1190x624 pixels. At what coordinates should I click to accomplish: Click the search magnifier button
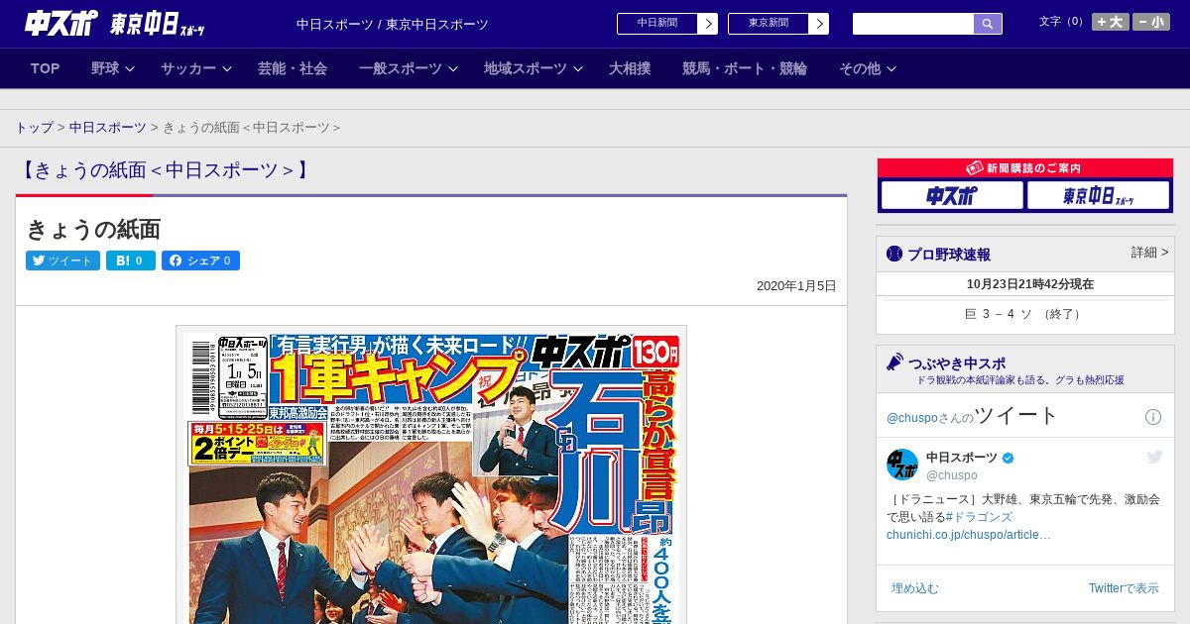[x=988, y=24]
